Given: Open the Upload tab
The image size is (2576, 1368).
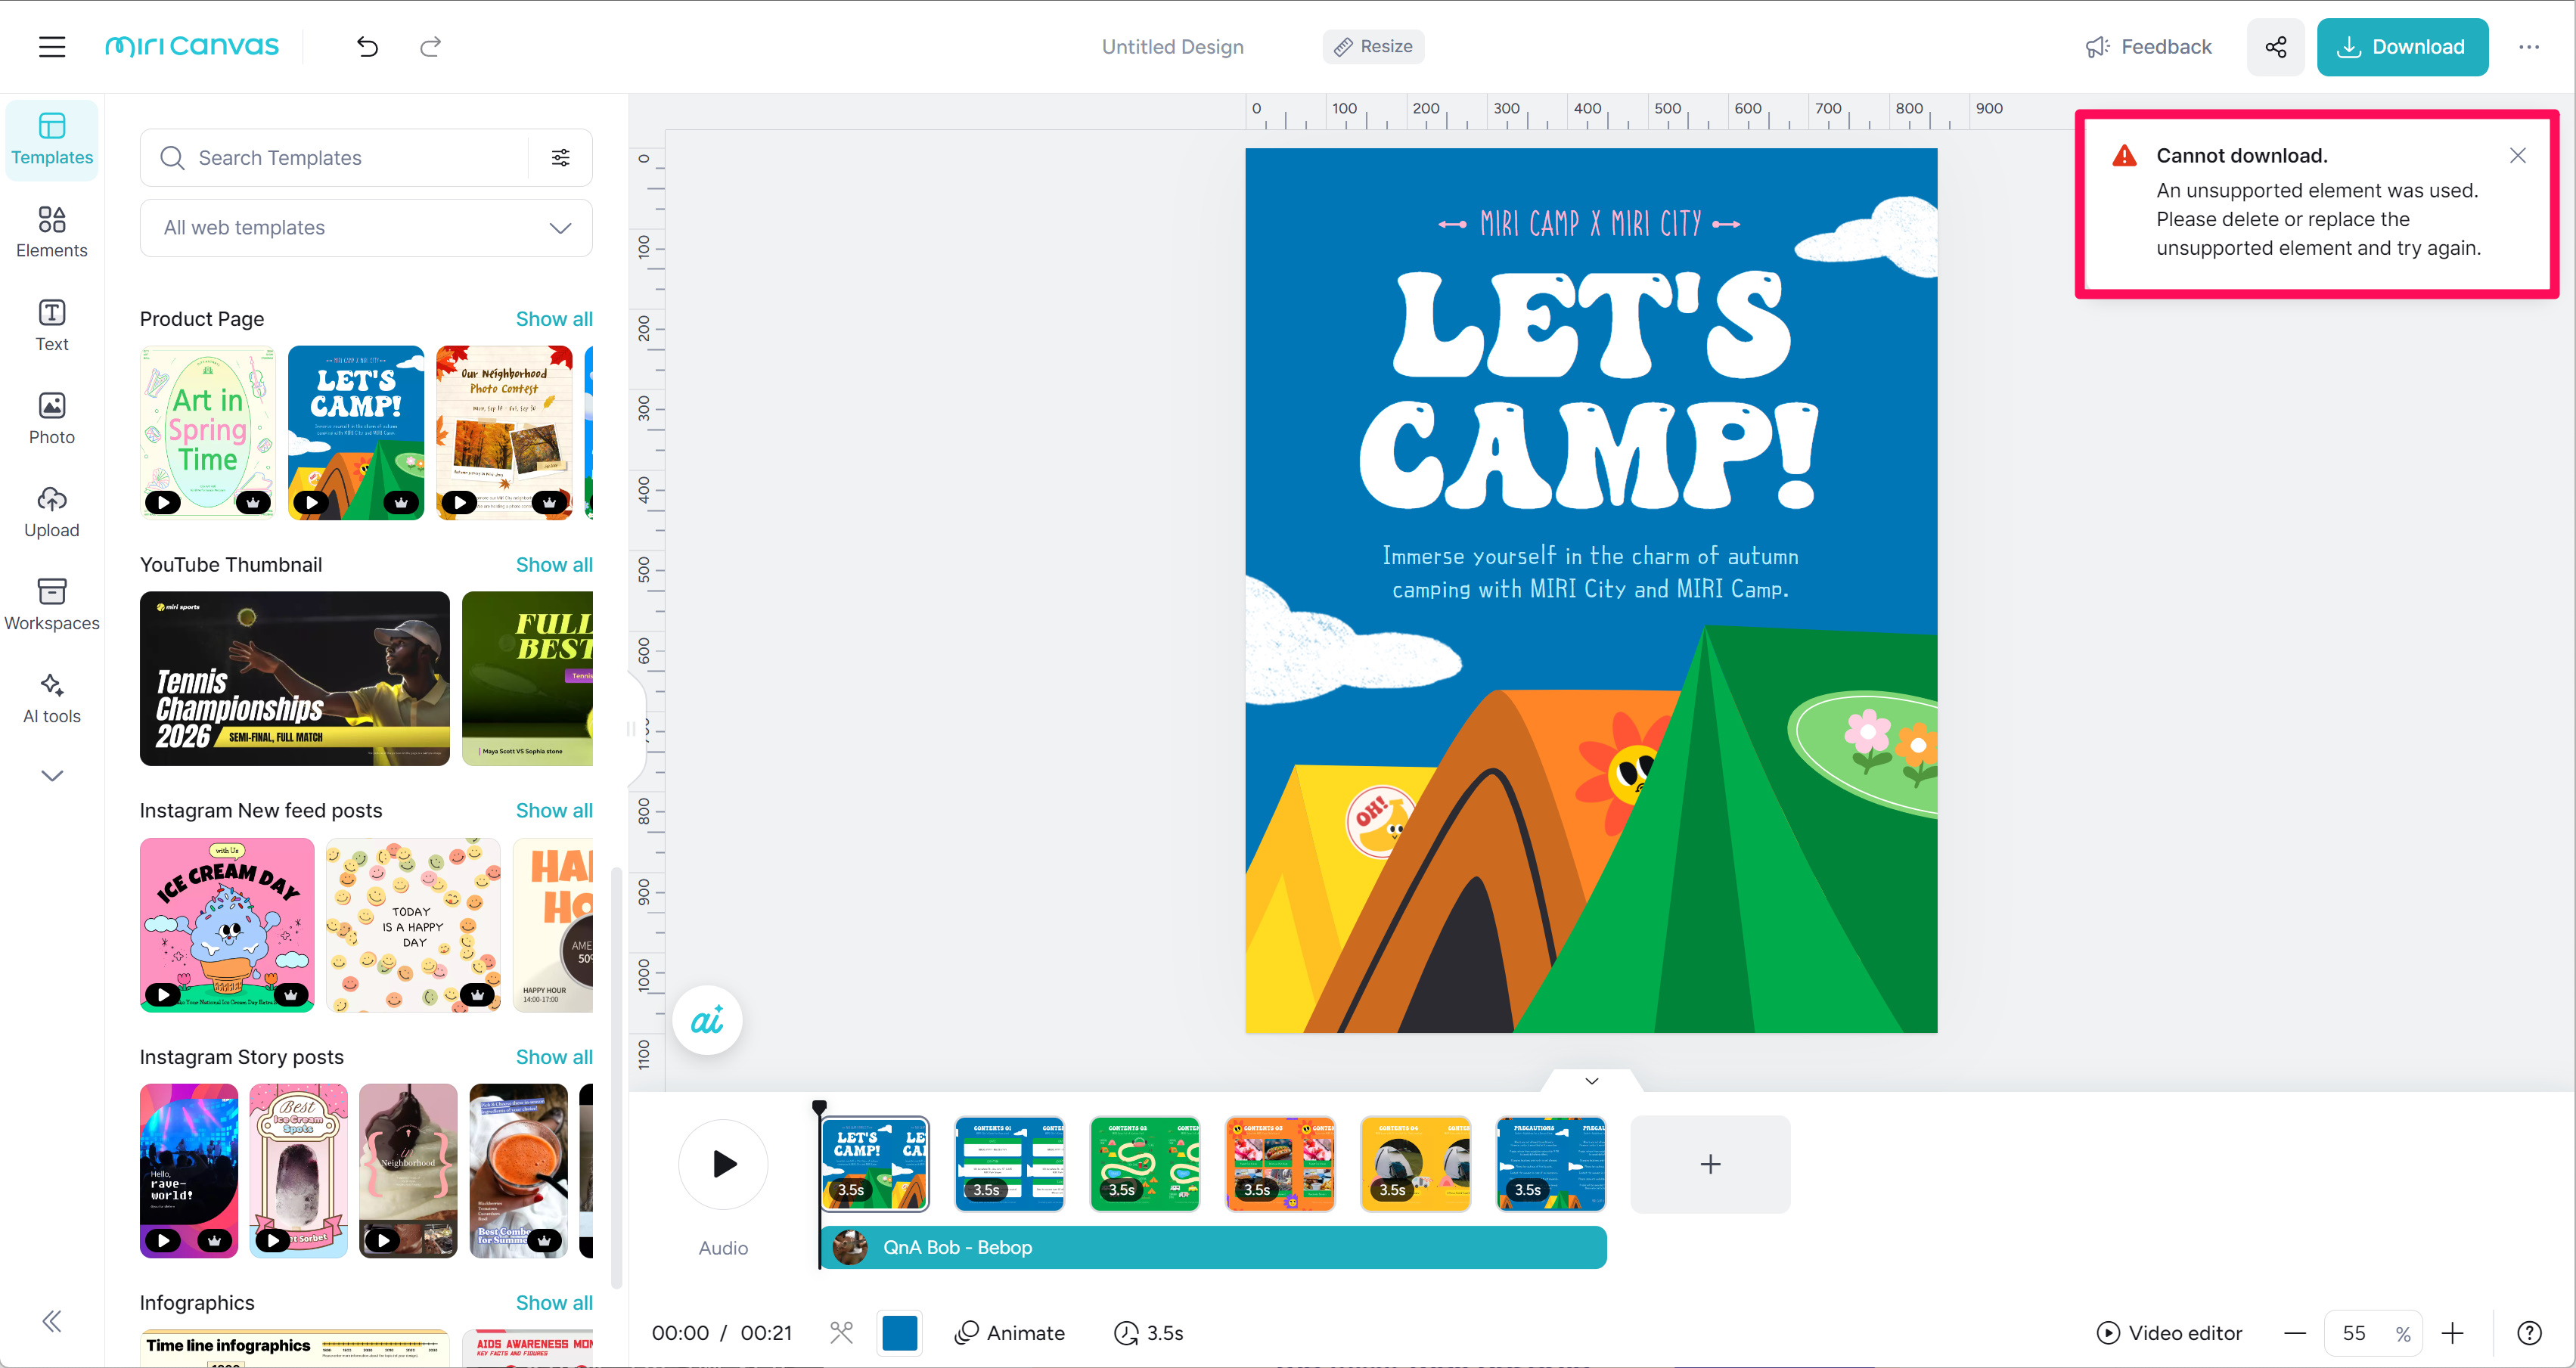Looking at the screenshot, I should click(x=52, y=512).
